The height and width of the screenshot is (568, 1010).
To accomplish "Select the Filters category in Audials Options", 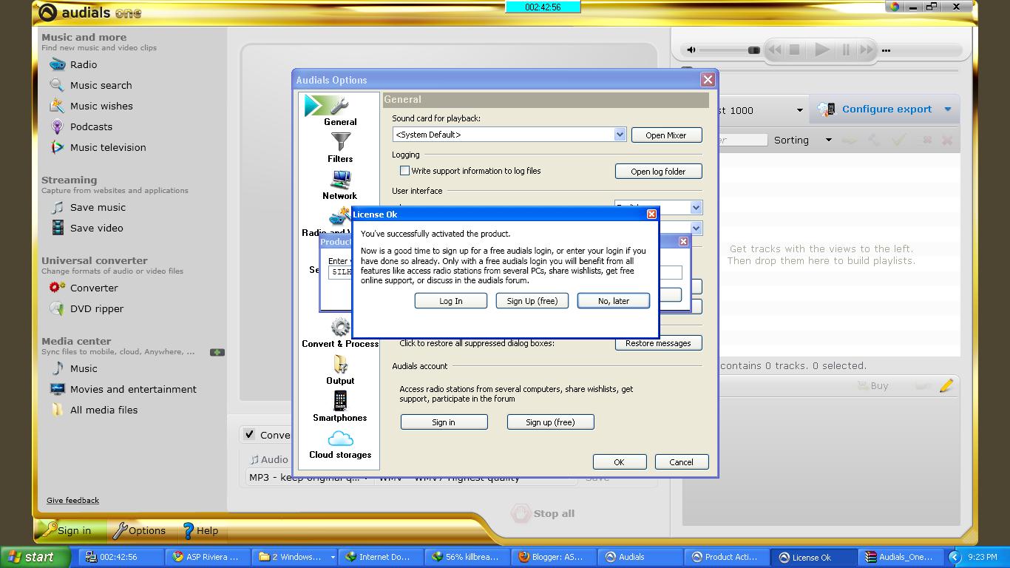I will (340, 148).
